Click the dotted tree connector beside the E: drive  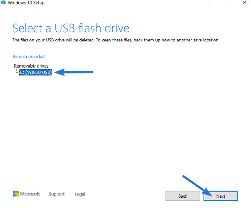pyautogui.click(x=17, y=71)
